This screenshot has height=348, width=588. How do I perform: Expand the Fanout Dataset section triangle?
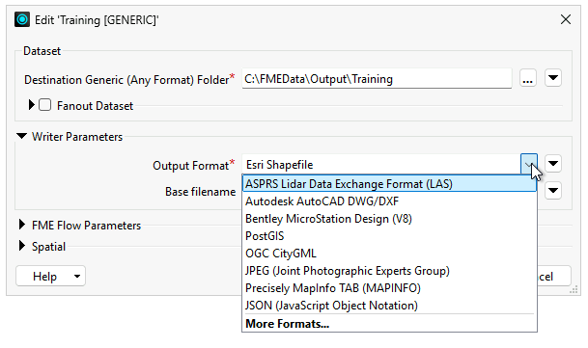pos(32,105)
